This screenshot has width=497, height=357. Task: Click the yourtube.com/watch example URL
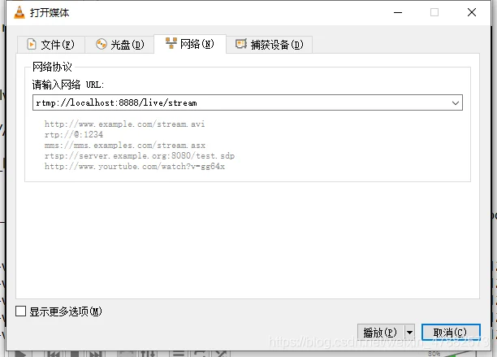(135, 166)
